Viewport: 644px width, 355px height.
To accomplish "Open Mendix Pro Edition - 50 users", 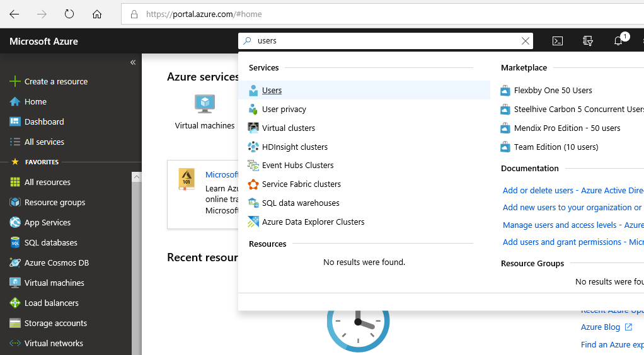I will [566, 128].
